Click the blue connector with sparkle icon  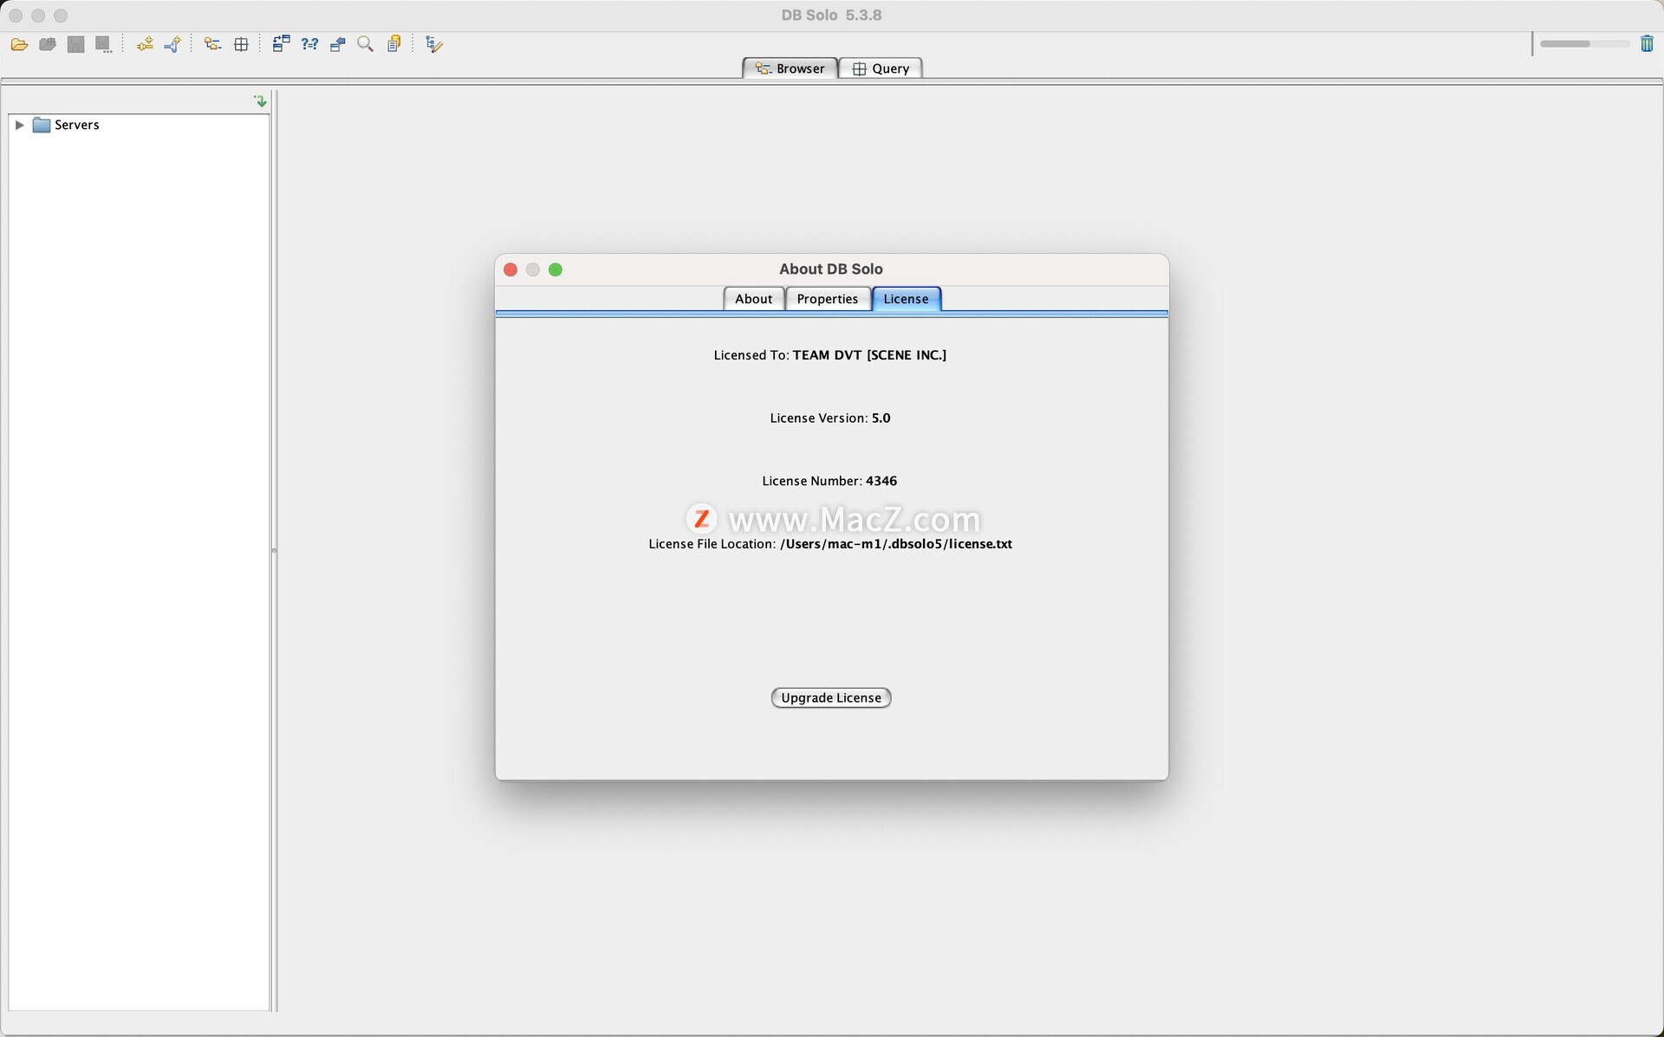point(172,44)
